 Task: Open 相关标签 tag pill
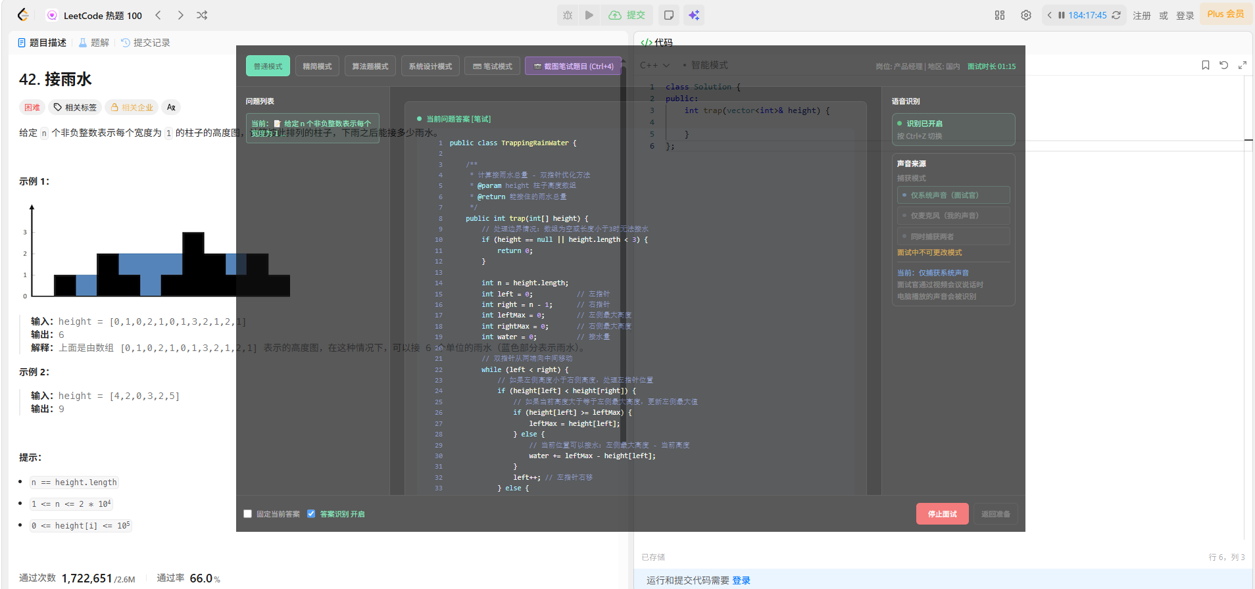click(75, 107)
